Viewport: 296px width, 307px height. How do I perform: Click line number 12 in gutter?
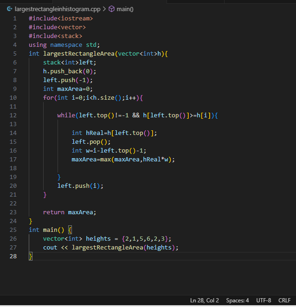[13, 115]
